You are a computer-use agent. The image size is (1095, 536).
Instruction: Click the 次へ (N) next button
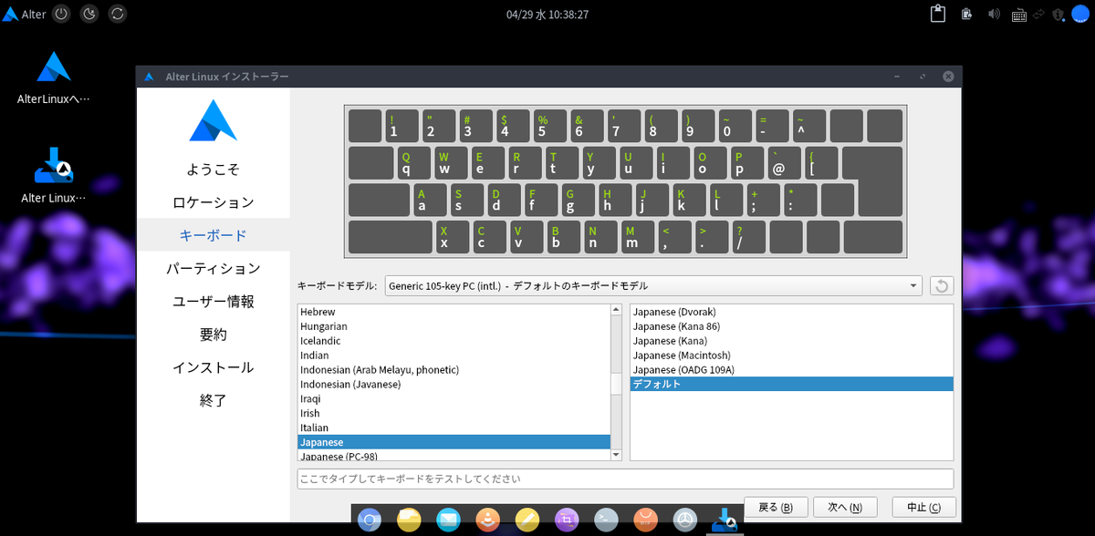coord(844,507)
